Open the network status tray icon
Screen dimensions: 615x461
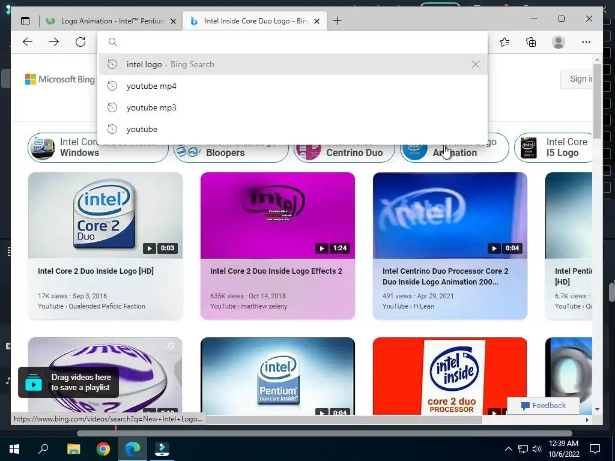pyautogui.click(x=523, y=449)
